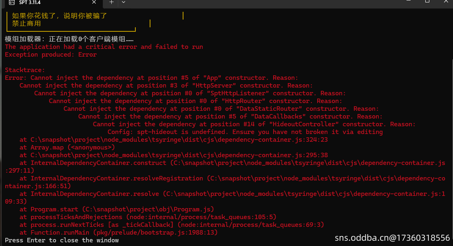Click the "Stacktrace:" heading line
453x246 pixels.
(x=25, y=70)
